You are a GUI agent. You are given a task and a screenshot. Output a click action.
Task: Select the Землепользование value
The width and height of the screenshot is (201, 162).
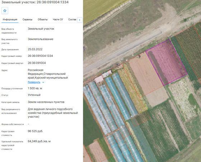41,39
